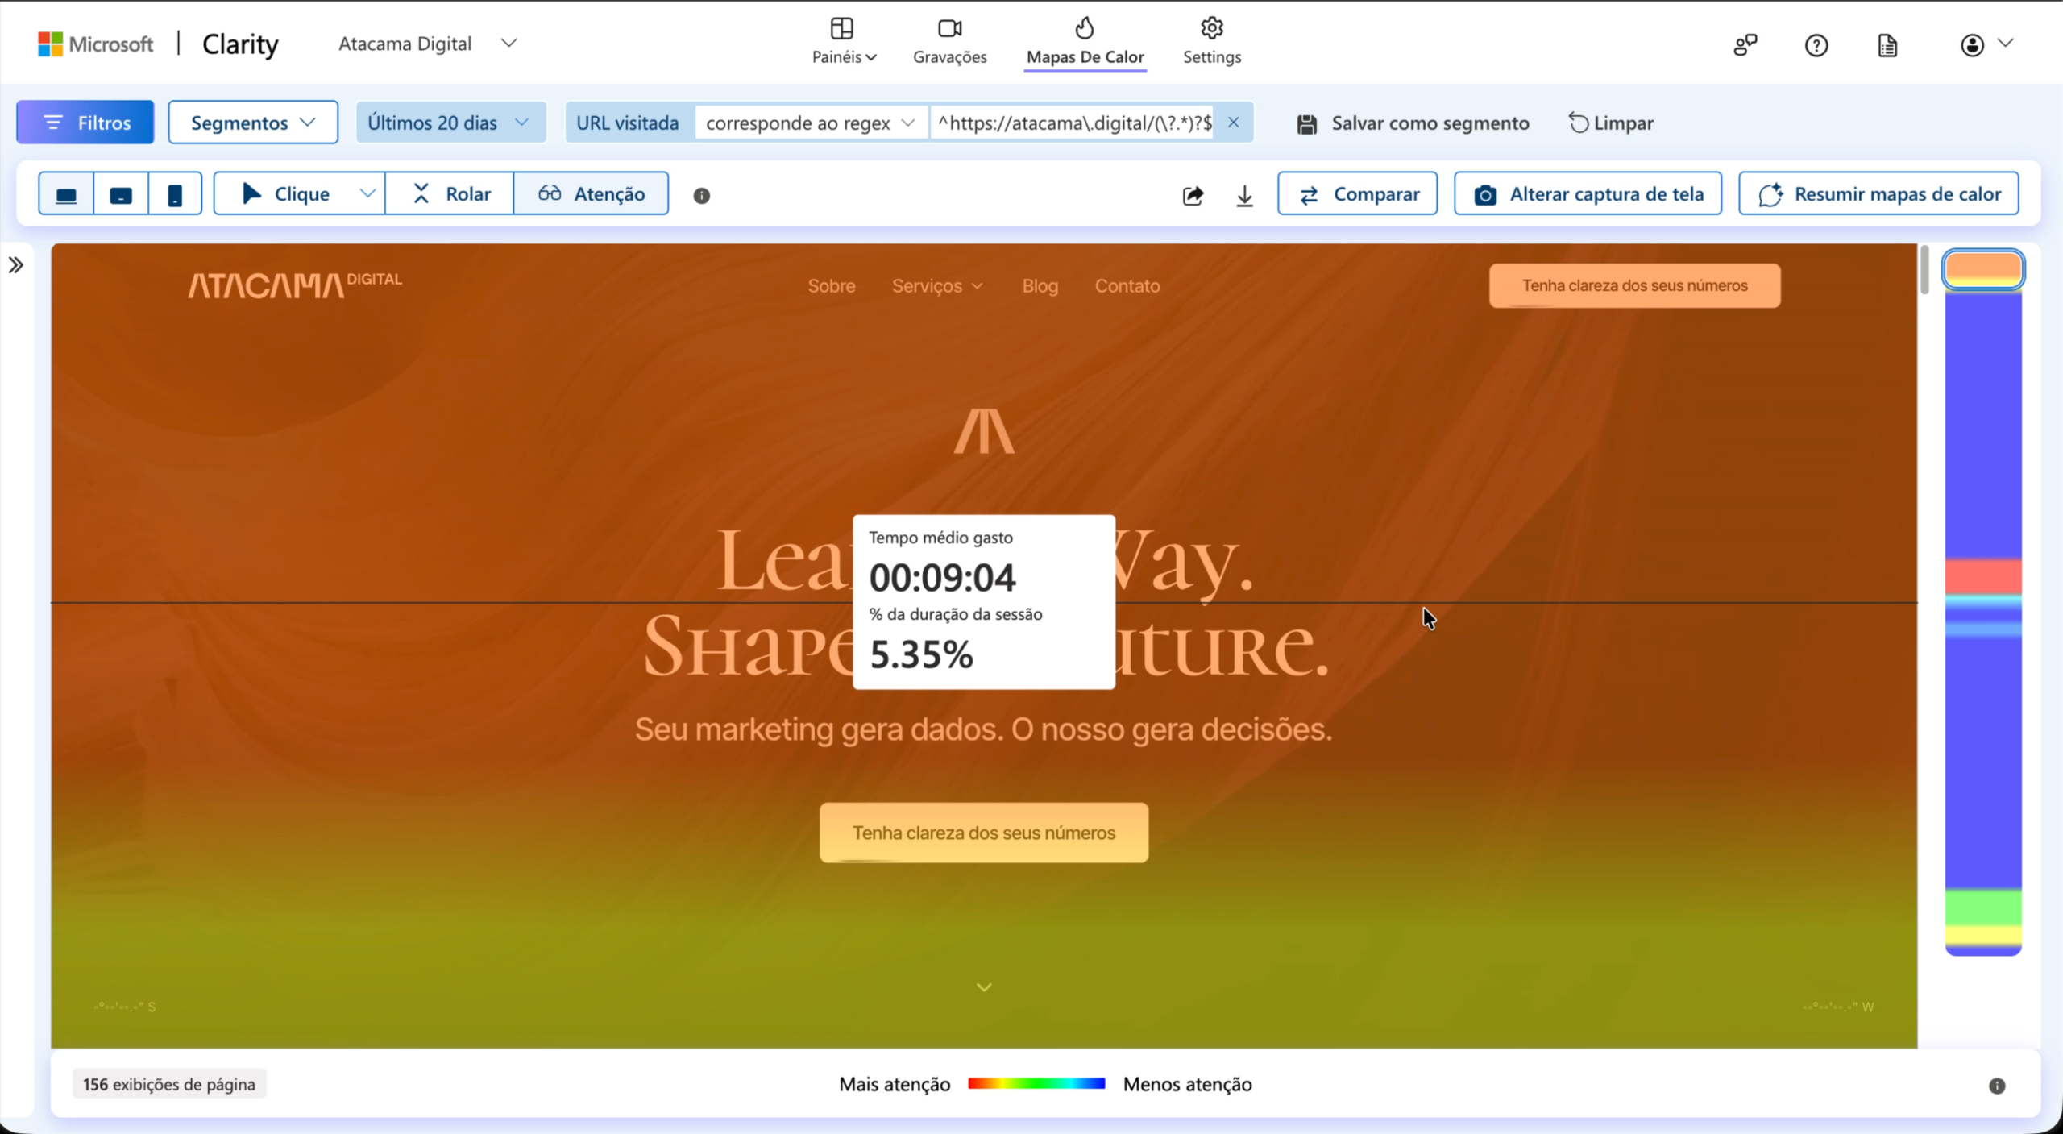Open the corresponde ao regex operator dropdown
This screenshot has width=2063, height=1134.
pyautogui.click(x=811, y=123)
